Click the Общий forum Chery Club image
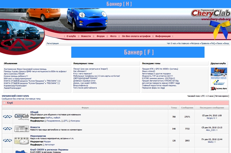This screenshot has width=231, height=153. (x=21, y=117)
